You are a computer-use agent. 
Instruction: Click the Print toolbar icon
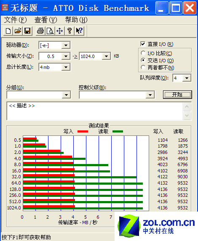(x=40, y=31)
